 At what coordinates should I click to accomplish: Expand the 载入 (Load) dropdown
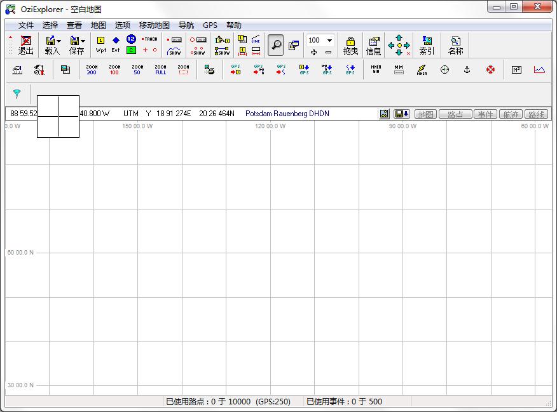coord(59,41)
